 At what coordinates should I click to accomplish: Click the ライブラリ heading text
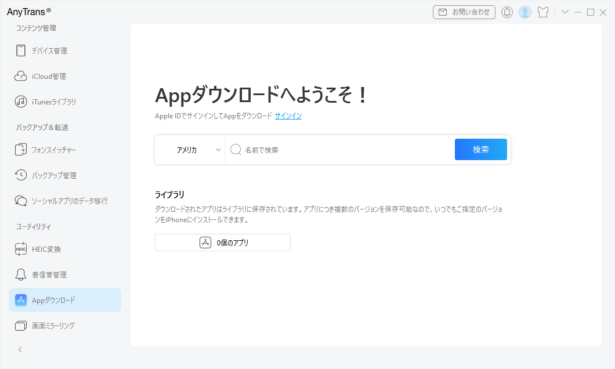tap(169, 194)
